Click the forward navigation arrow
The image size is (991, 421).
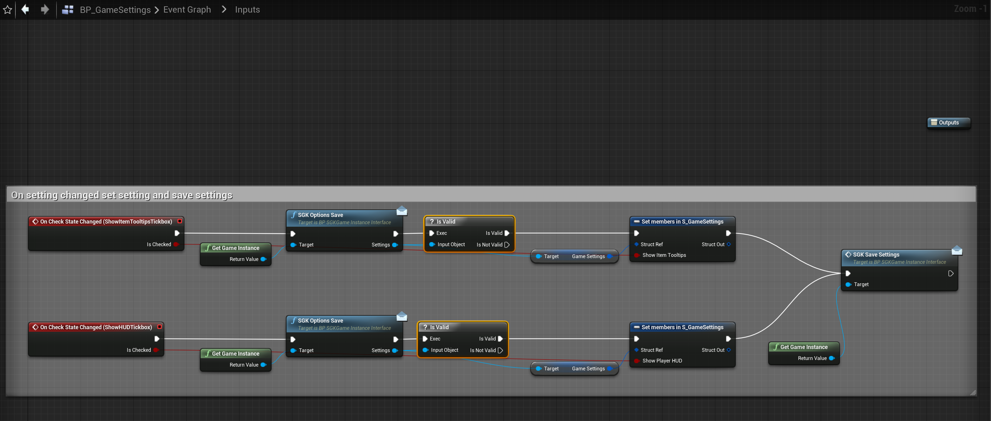coord(45,9)
